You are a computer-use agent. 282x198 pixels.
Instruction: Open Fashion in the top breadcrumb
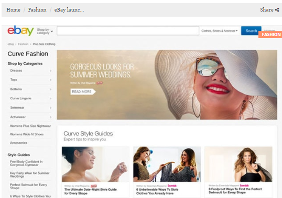(37, 10)
